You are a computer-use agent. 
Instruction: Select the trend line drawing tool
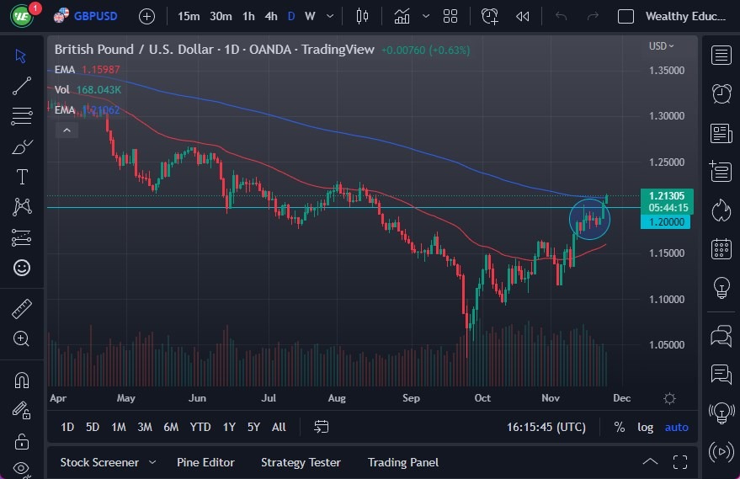(x=22, y=84)
